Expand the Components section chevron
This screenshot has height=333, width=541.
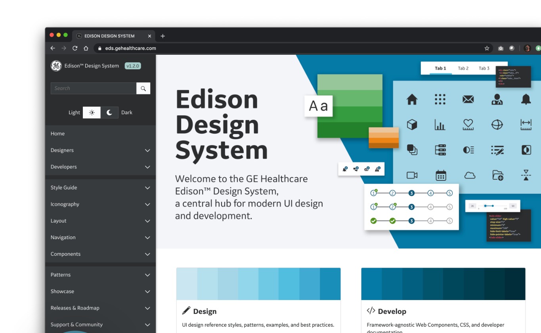point(147,255)
